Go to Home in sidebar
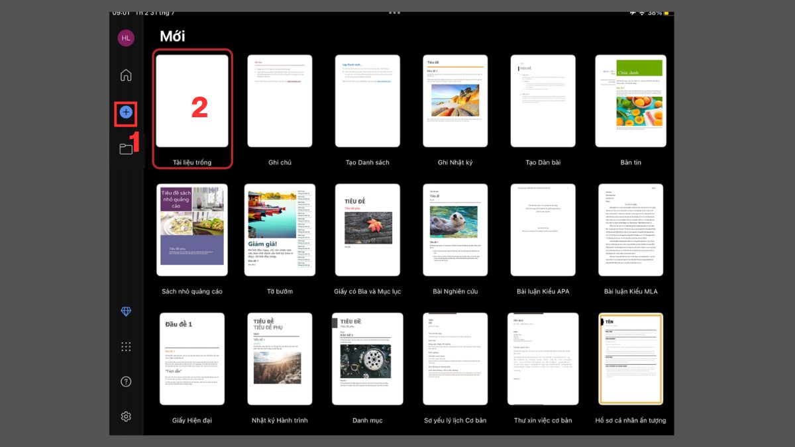This screenshot has height=447, width=795. [x=126, y=75]
